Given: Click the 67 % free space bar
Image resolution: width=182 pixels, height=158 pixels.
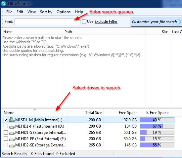Looking at the screenshot, I should 157,126.
